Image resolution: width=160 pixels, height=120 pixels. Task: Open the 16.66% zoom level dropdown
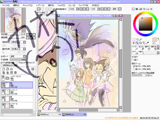coord(77,9)
